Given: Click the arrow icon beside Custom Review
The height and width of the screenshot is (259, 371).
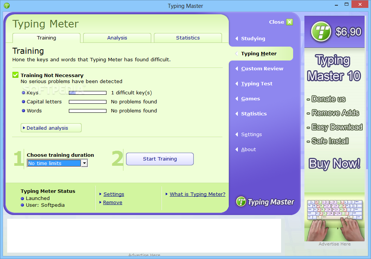Looking at the screenshot, I should tap(237, 68).
